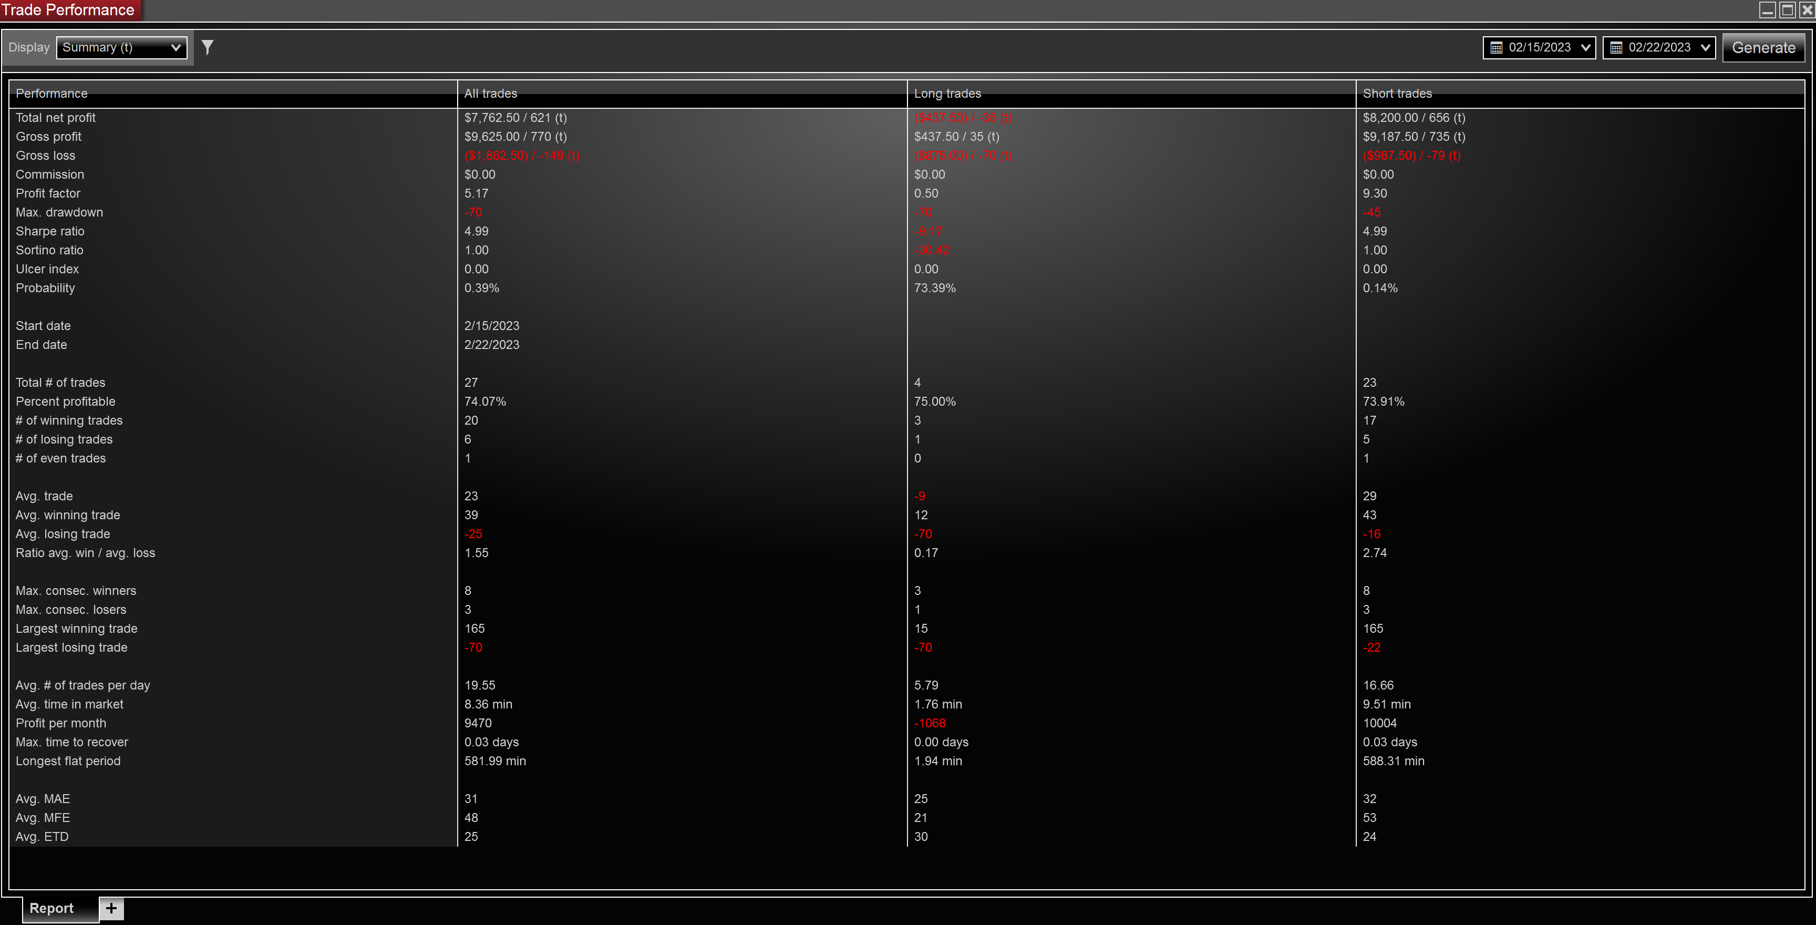Viewport: 1816px width, 925px height.
Task: Select the Short trades profit factor 9.30
Action: [1375, 193]
